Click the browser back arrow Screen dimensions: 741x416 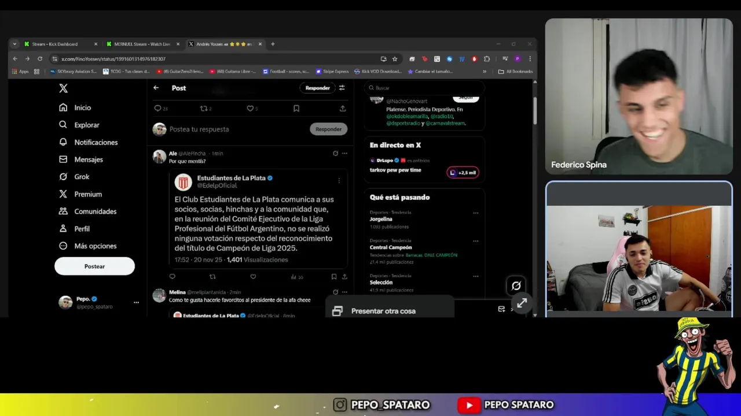click(x=16, y=58)
